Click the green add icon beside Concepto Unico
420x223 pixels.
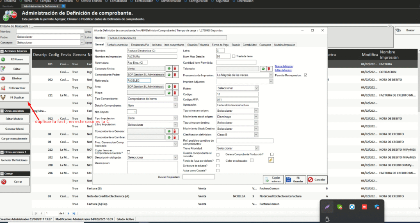169,69
